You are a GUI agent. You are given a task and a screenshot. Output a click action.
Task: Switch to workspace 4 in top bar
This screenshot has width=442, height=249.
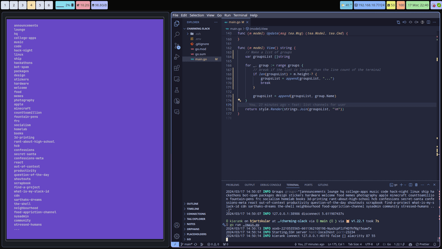[31, 5]
